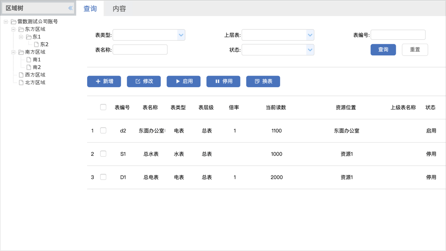Collapse the 区域树 panel with double-chevron icon
This screenshot has height=251, width=446.
[70, 8]
